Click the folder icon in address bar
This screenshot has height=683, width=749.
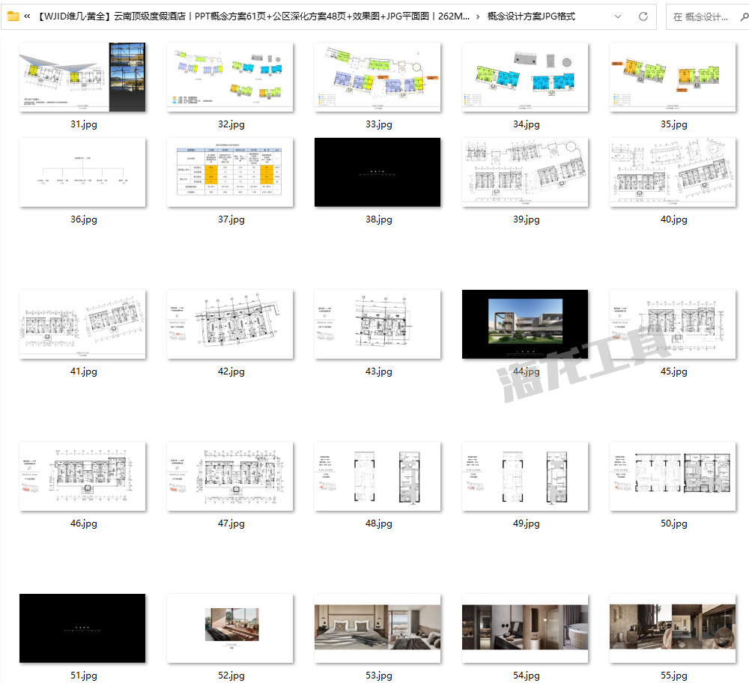13,16
